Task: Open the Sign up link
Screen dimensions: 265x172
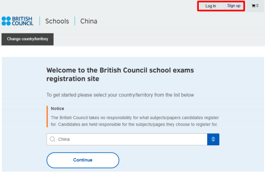Action: pyautogui.click(x=234, y=6)
